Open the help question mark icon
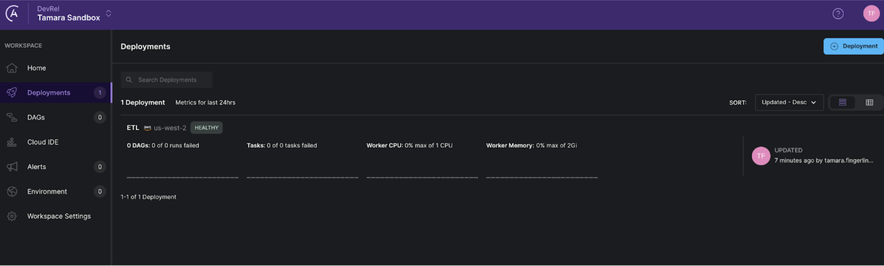Screen dimensions: 884x266 pyautogui.click(x=838, y=14)
